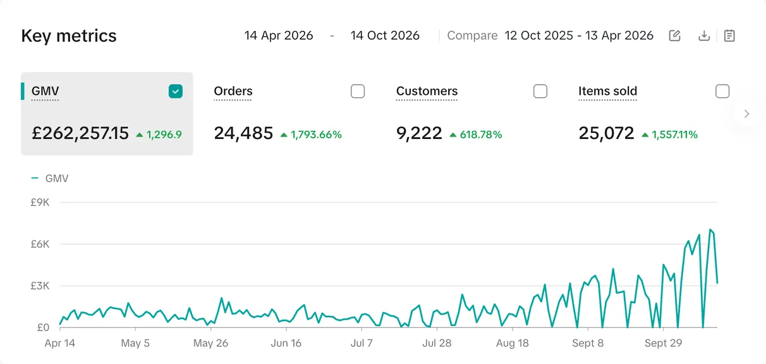Screen dimensions: 766x364
Task: Open the end date 14 Oct 2026
Action: [385, 35]
